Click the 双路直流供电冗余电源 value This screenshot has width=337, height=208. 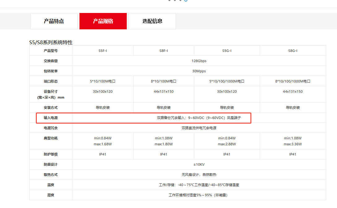point(199,128)
